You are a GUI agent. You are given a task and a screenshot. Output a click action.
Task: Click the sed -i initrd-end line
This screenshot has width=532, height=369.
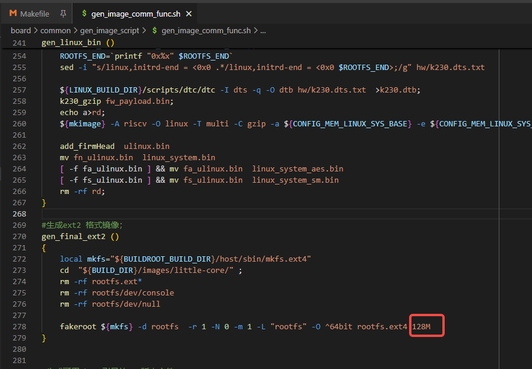tap(272, 68)
